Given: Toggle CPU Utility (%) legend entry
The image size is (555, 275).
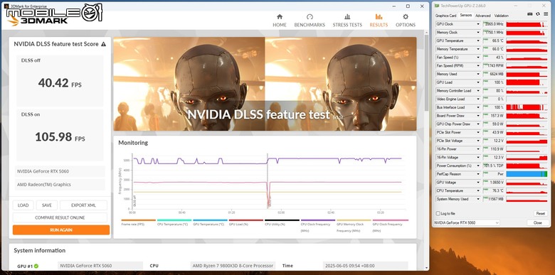Looking at the screenshot, I should coord(282,222).
